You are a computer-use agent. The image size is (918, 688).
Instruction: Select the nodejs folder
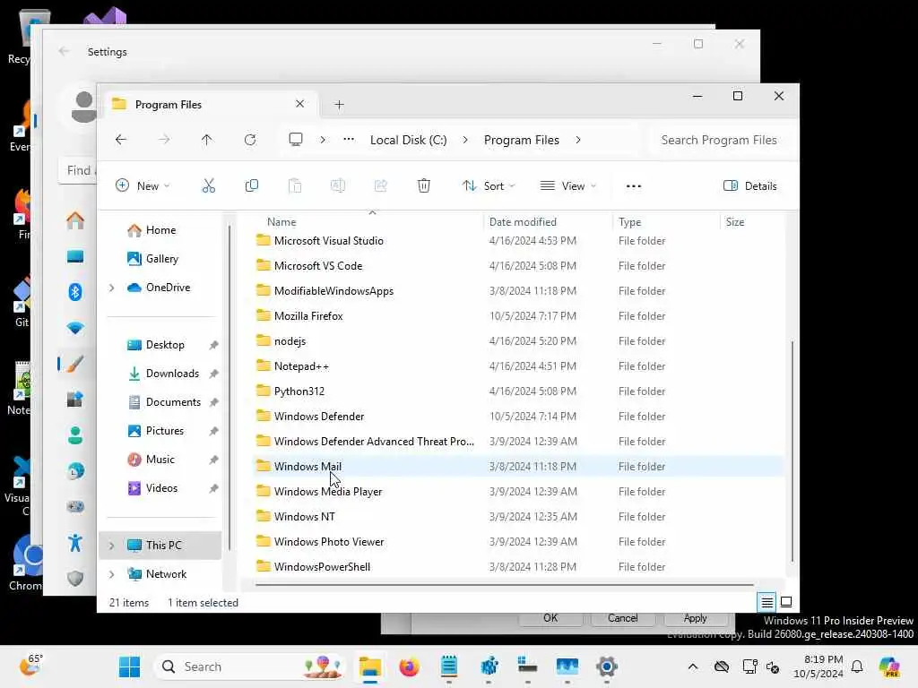point(518,341)
